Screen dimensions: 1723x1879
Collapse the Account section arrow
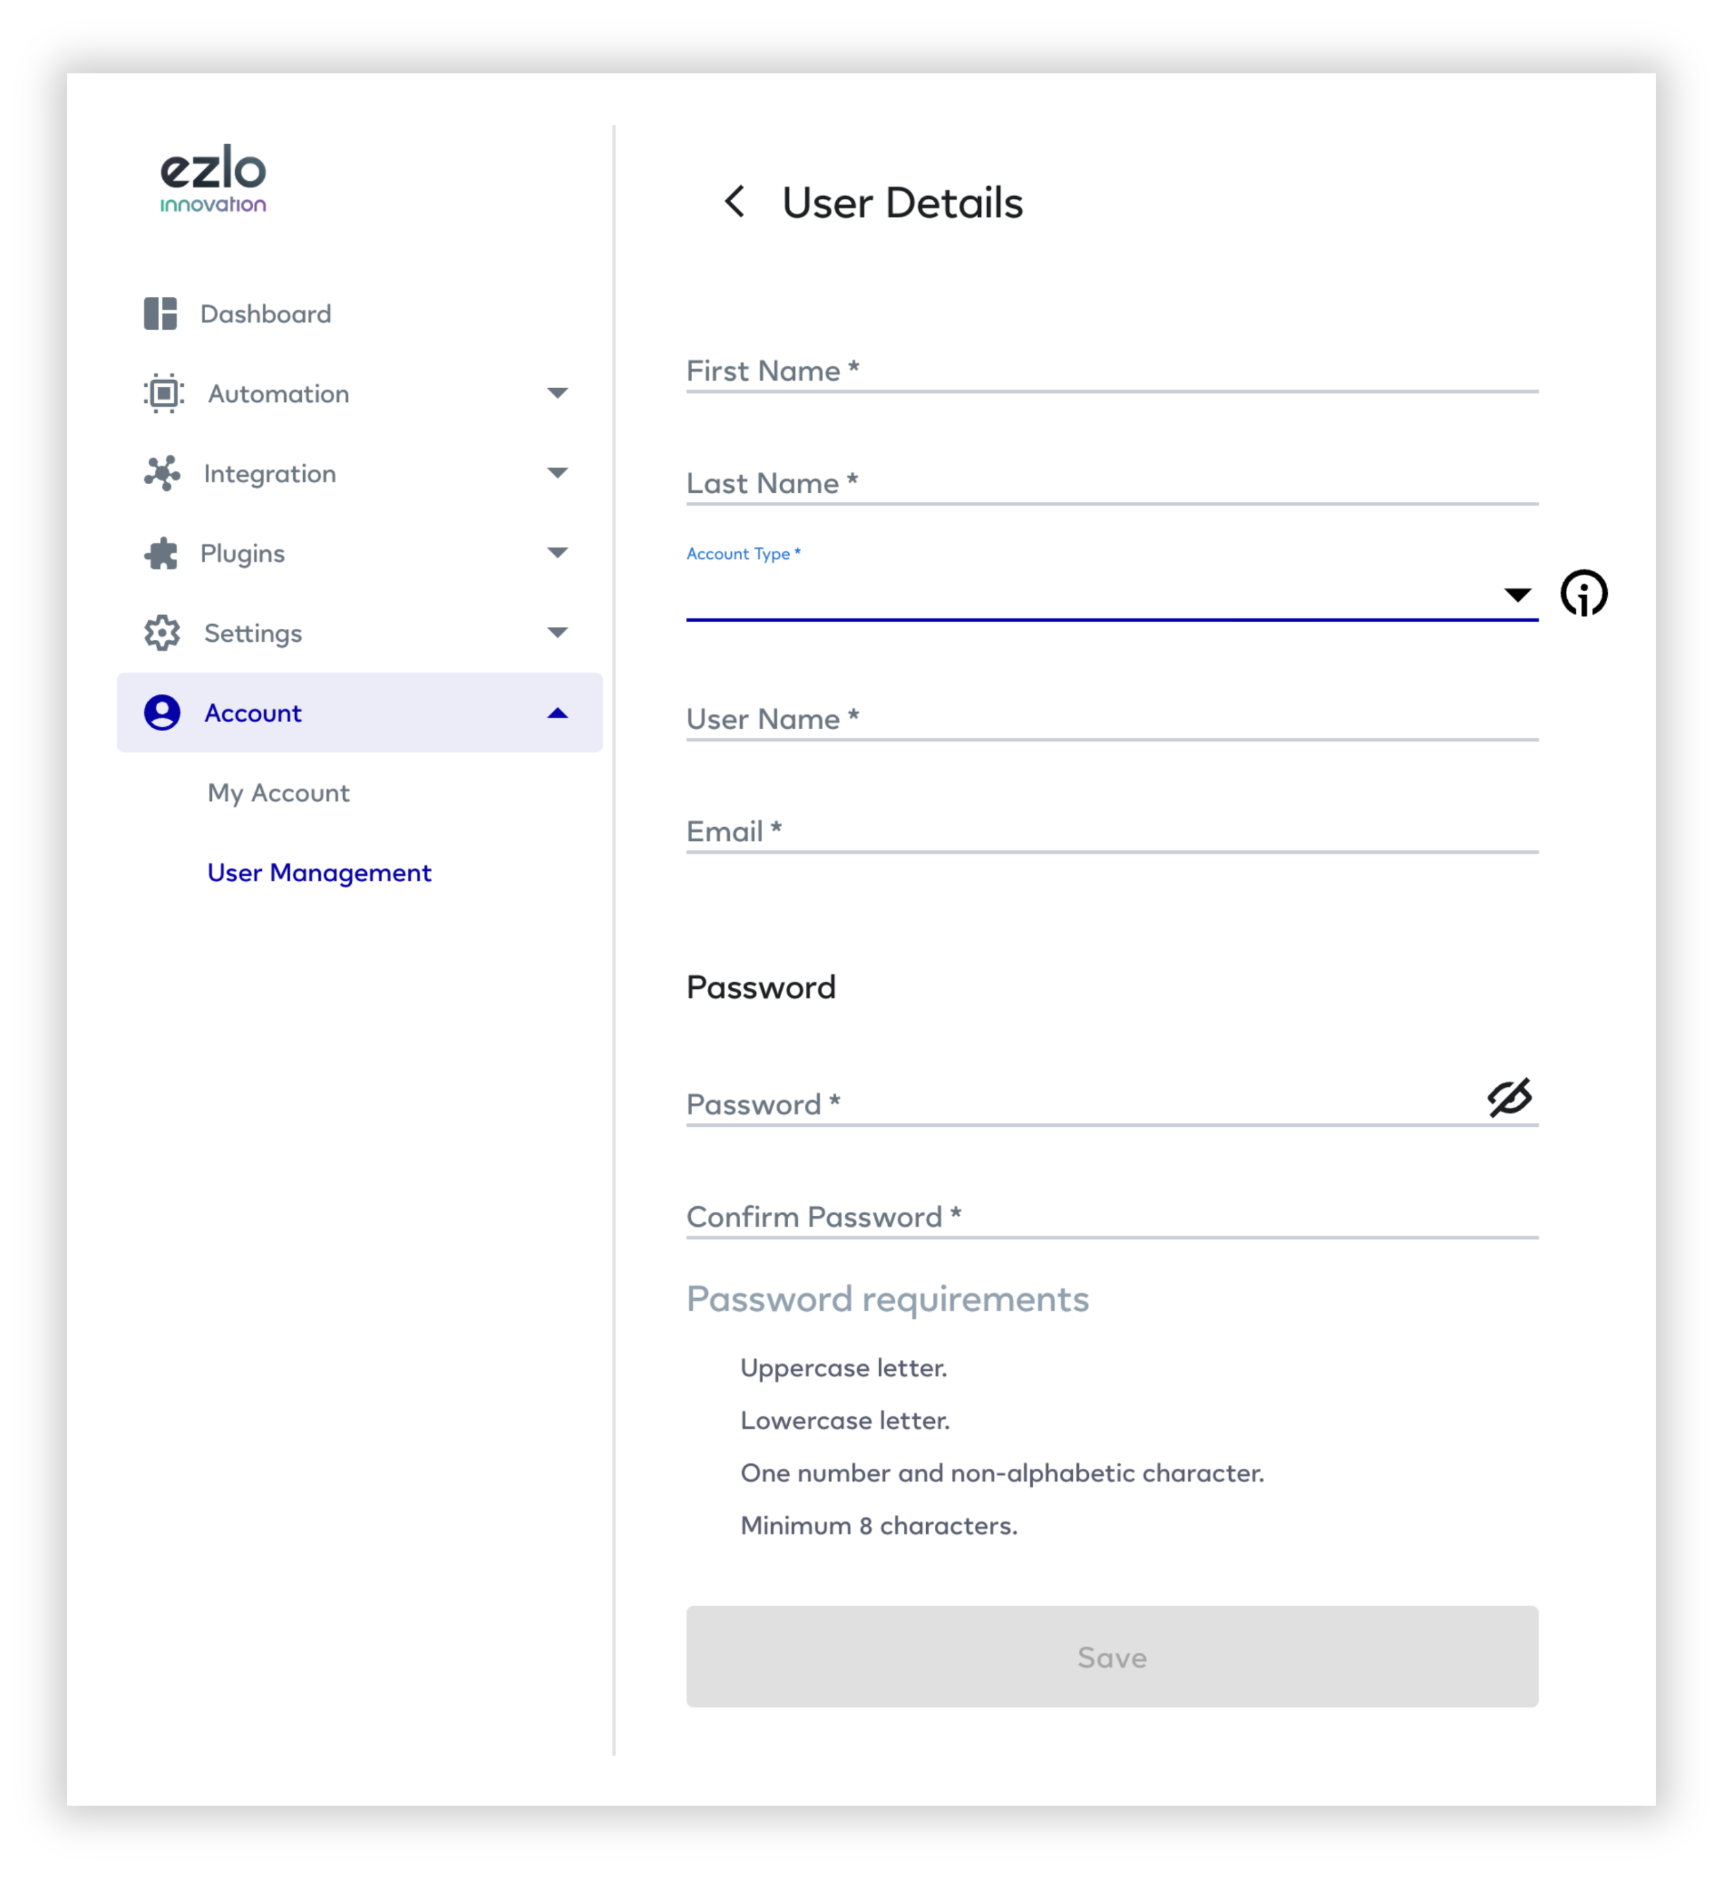[x=558, y=713]
